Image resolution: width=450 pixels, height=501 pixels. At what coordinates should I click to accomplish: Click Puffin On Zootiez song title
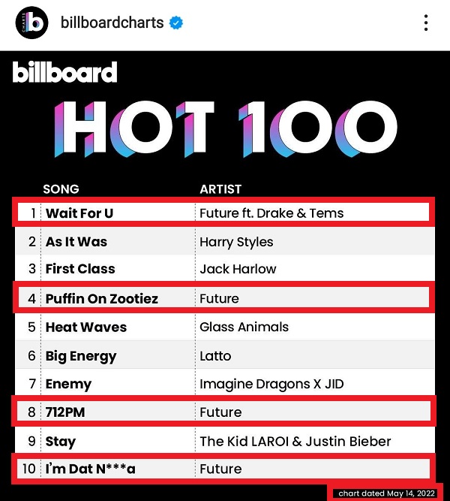pos(102,299)
